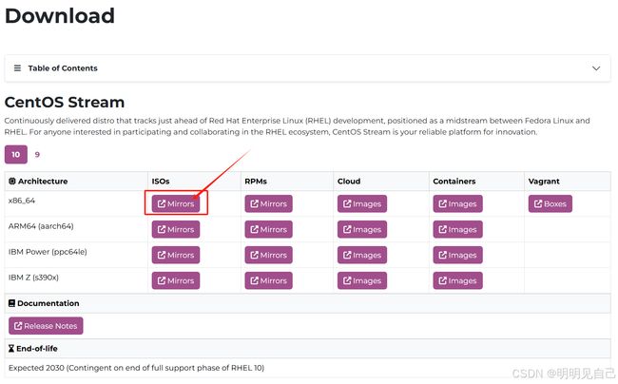
Task: Switch to CentOS Stream version 9 tab
Action: [37, 154]
